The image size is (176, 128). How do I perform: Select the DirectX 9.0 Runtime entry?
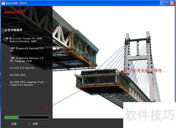coord(22,68)
